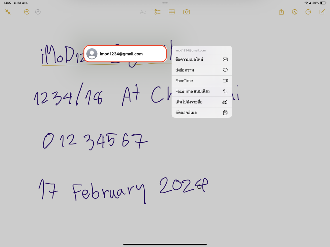330x247 pixels.
Task: Tap the three dots multitasking control
Action: [165, 3]
